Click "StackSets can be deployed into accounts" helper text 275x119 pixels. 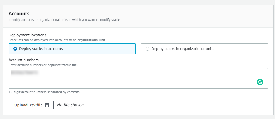coord(57,40)
